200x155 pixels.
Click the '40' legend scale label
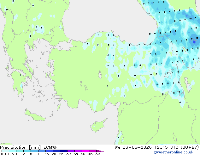[83, 154]
